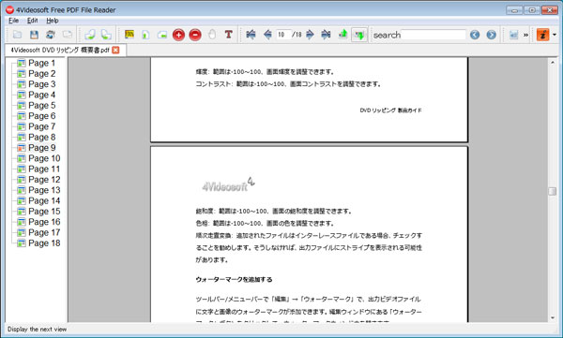
Task: Go to first page arrow icon
Action: pos(251,35)
